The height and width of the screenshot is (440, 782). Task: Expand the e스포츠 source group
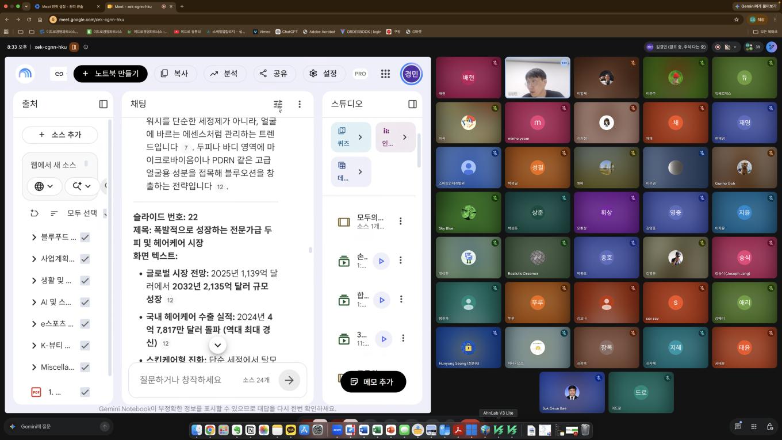[x=34, y=324]
